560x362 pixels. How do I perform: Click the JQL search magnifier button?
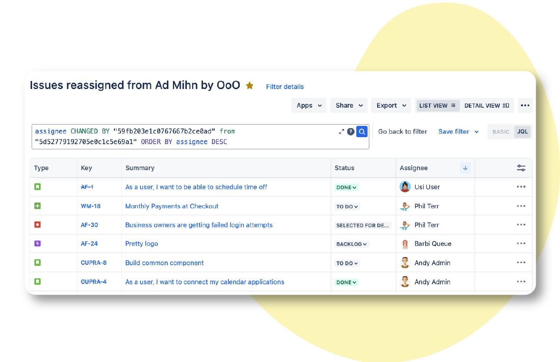point(362,132)
